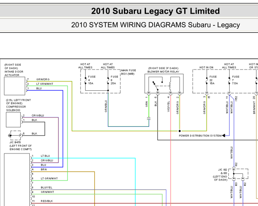Image resolution: width=258 pixels, height=206 pixels.
Task: Select the 'MAIN FUSE BOX (M/B)' label
Action: click(129, 72)
